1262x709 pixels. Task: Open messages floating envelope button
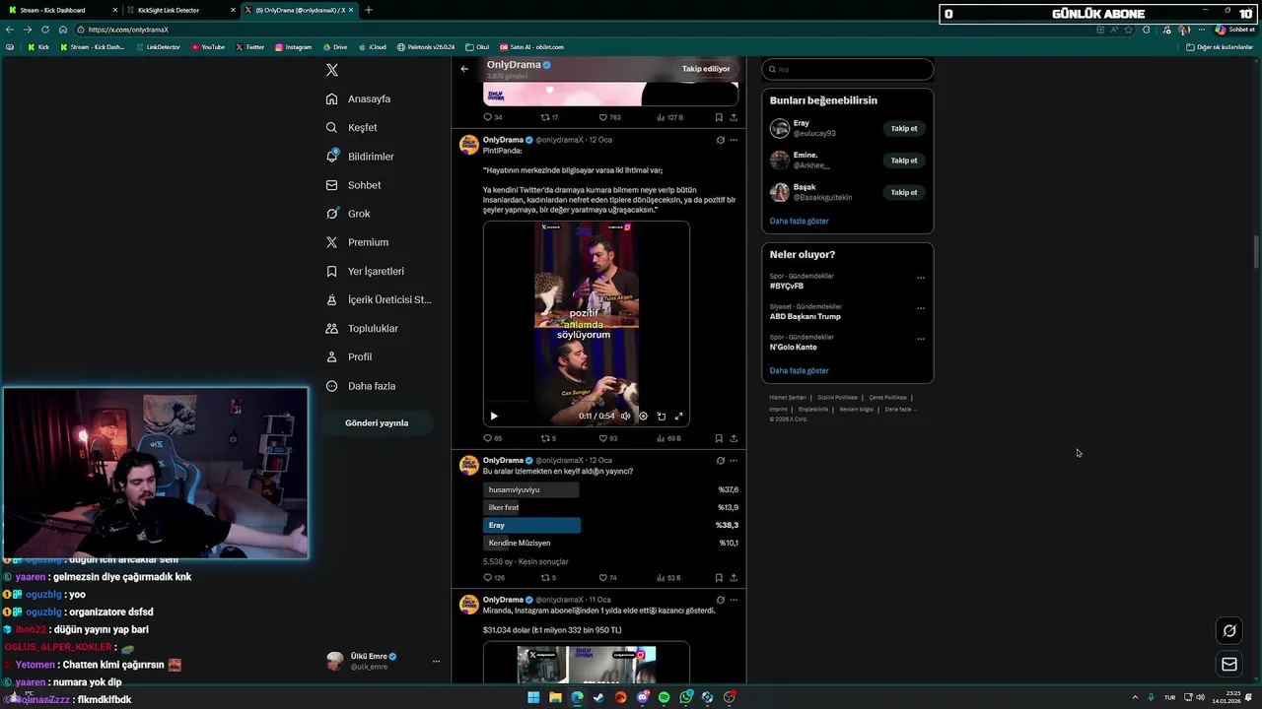point(1229,665)
